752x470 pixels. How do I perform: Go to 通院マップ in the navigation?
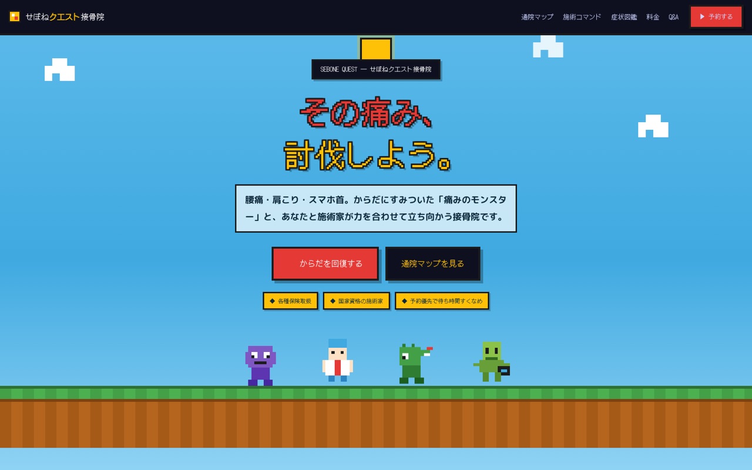click(537, 17)
